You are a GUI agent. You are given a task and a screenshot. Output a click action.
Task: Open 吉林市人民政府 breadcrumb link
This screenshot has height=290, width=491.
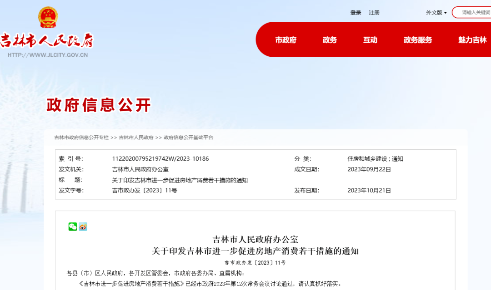[136, 138]
